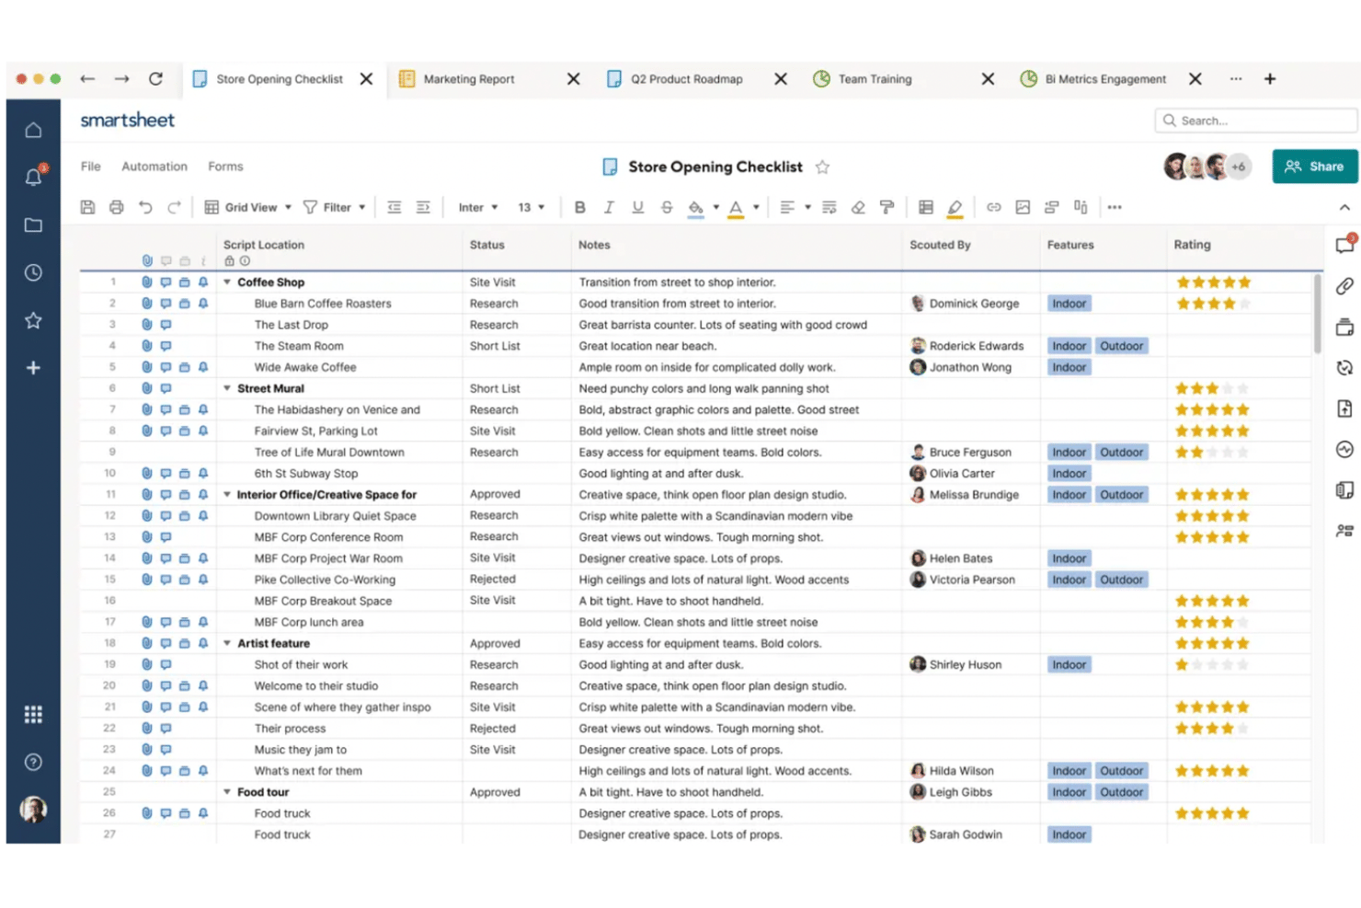Open the text color picker
Viewport: 1361px width, 908px height.
[x=736, y=208]
